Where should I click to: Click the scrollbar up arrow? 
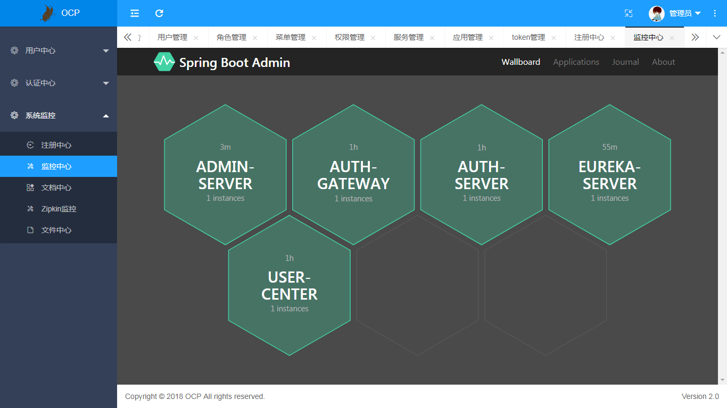(723, 52)
